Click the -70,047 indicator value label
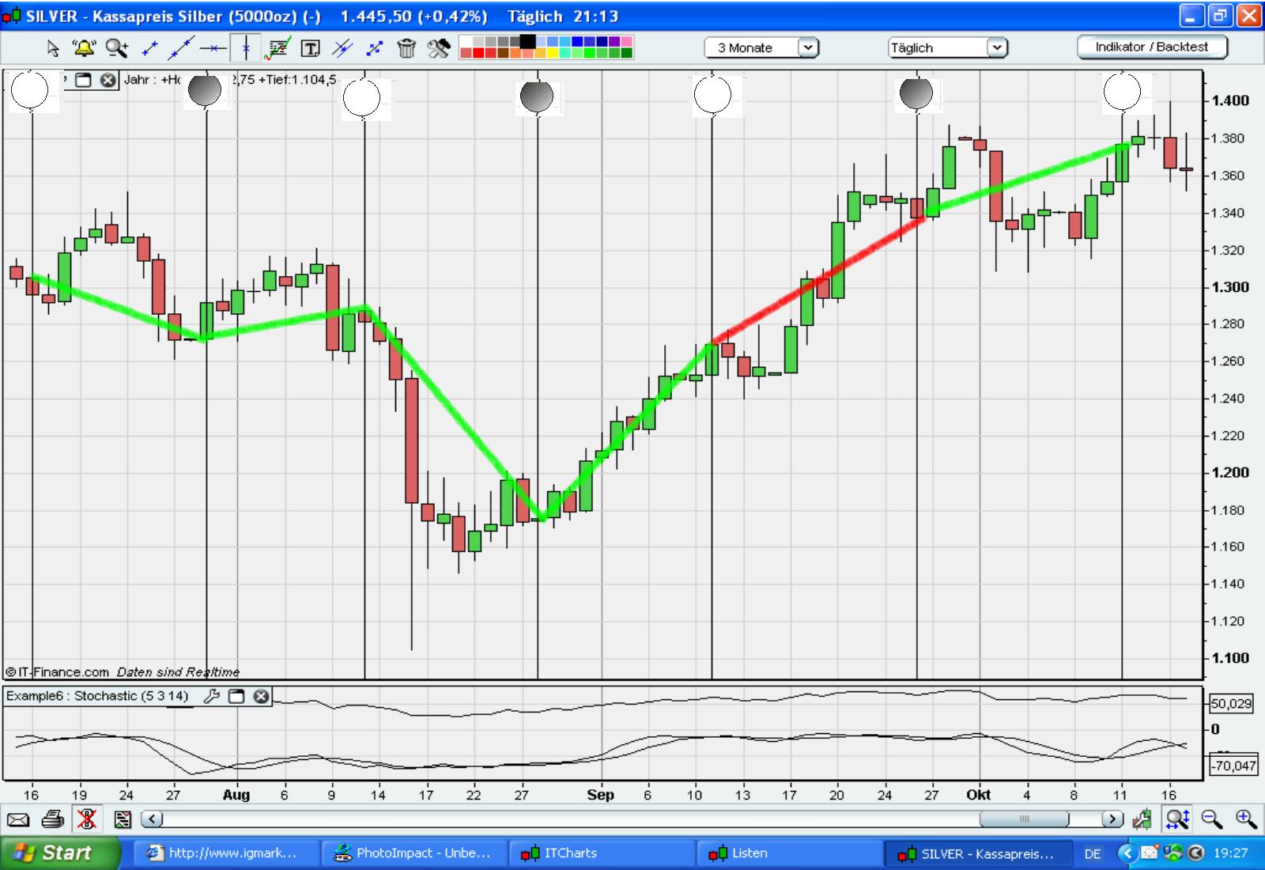 [x=1233, y=765]
